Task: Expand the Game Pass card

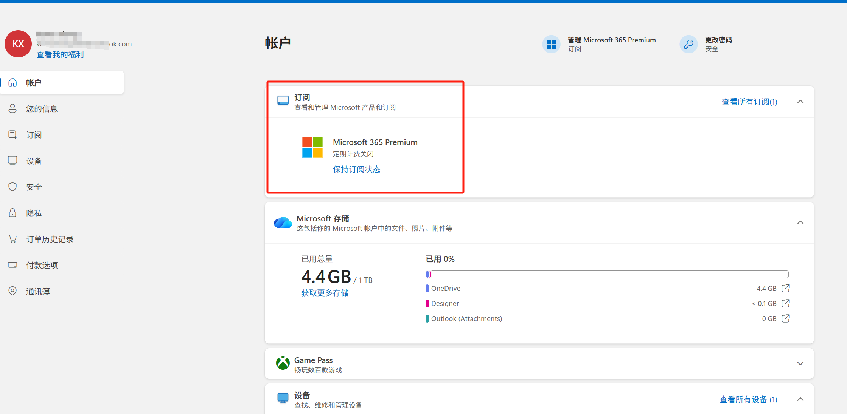Action: click(x=800, y=363)
